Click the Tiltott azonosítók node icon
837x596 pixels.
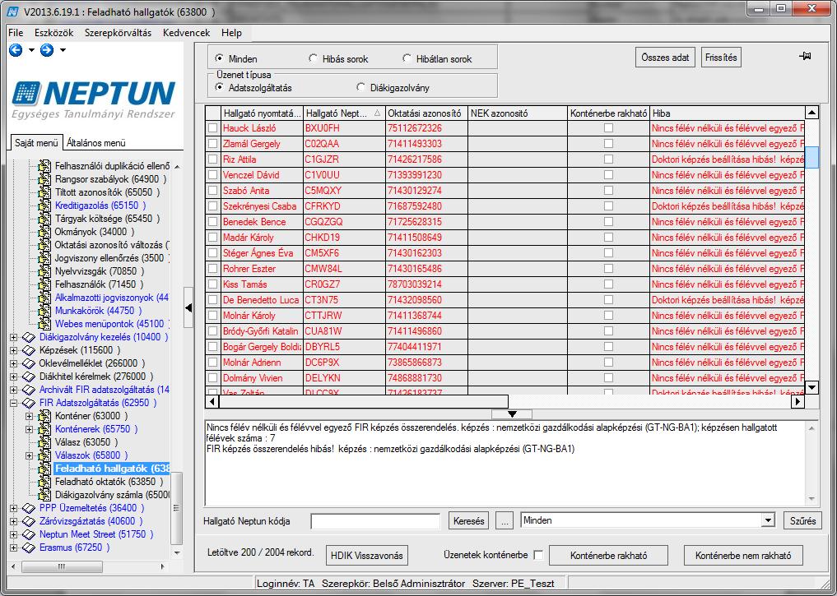(x=45, y=192)
